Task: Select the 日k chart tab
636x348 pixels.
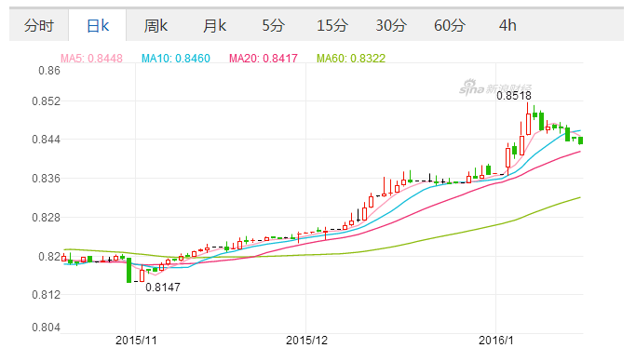Action: tap(98, 25)
